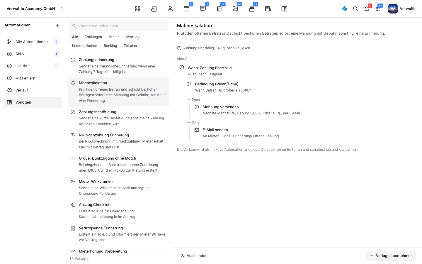Show Aktiv automations in sidebar
This screenshot has width=422, height=264.
33,54
